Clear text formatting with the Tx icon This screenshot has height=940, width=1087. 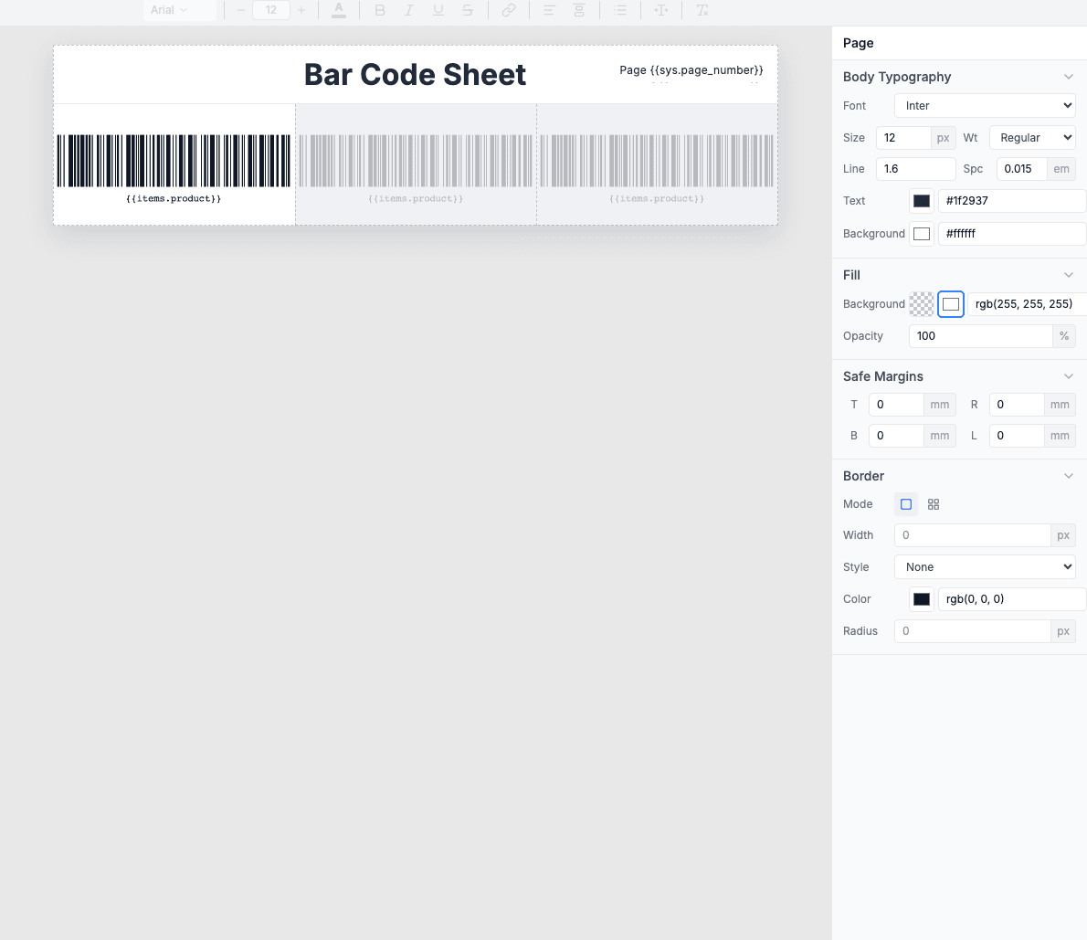pyautogui.click(x=702, y=10)
